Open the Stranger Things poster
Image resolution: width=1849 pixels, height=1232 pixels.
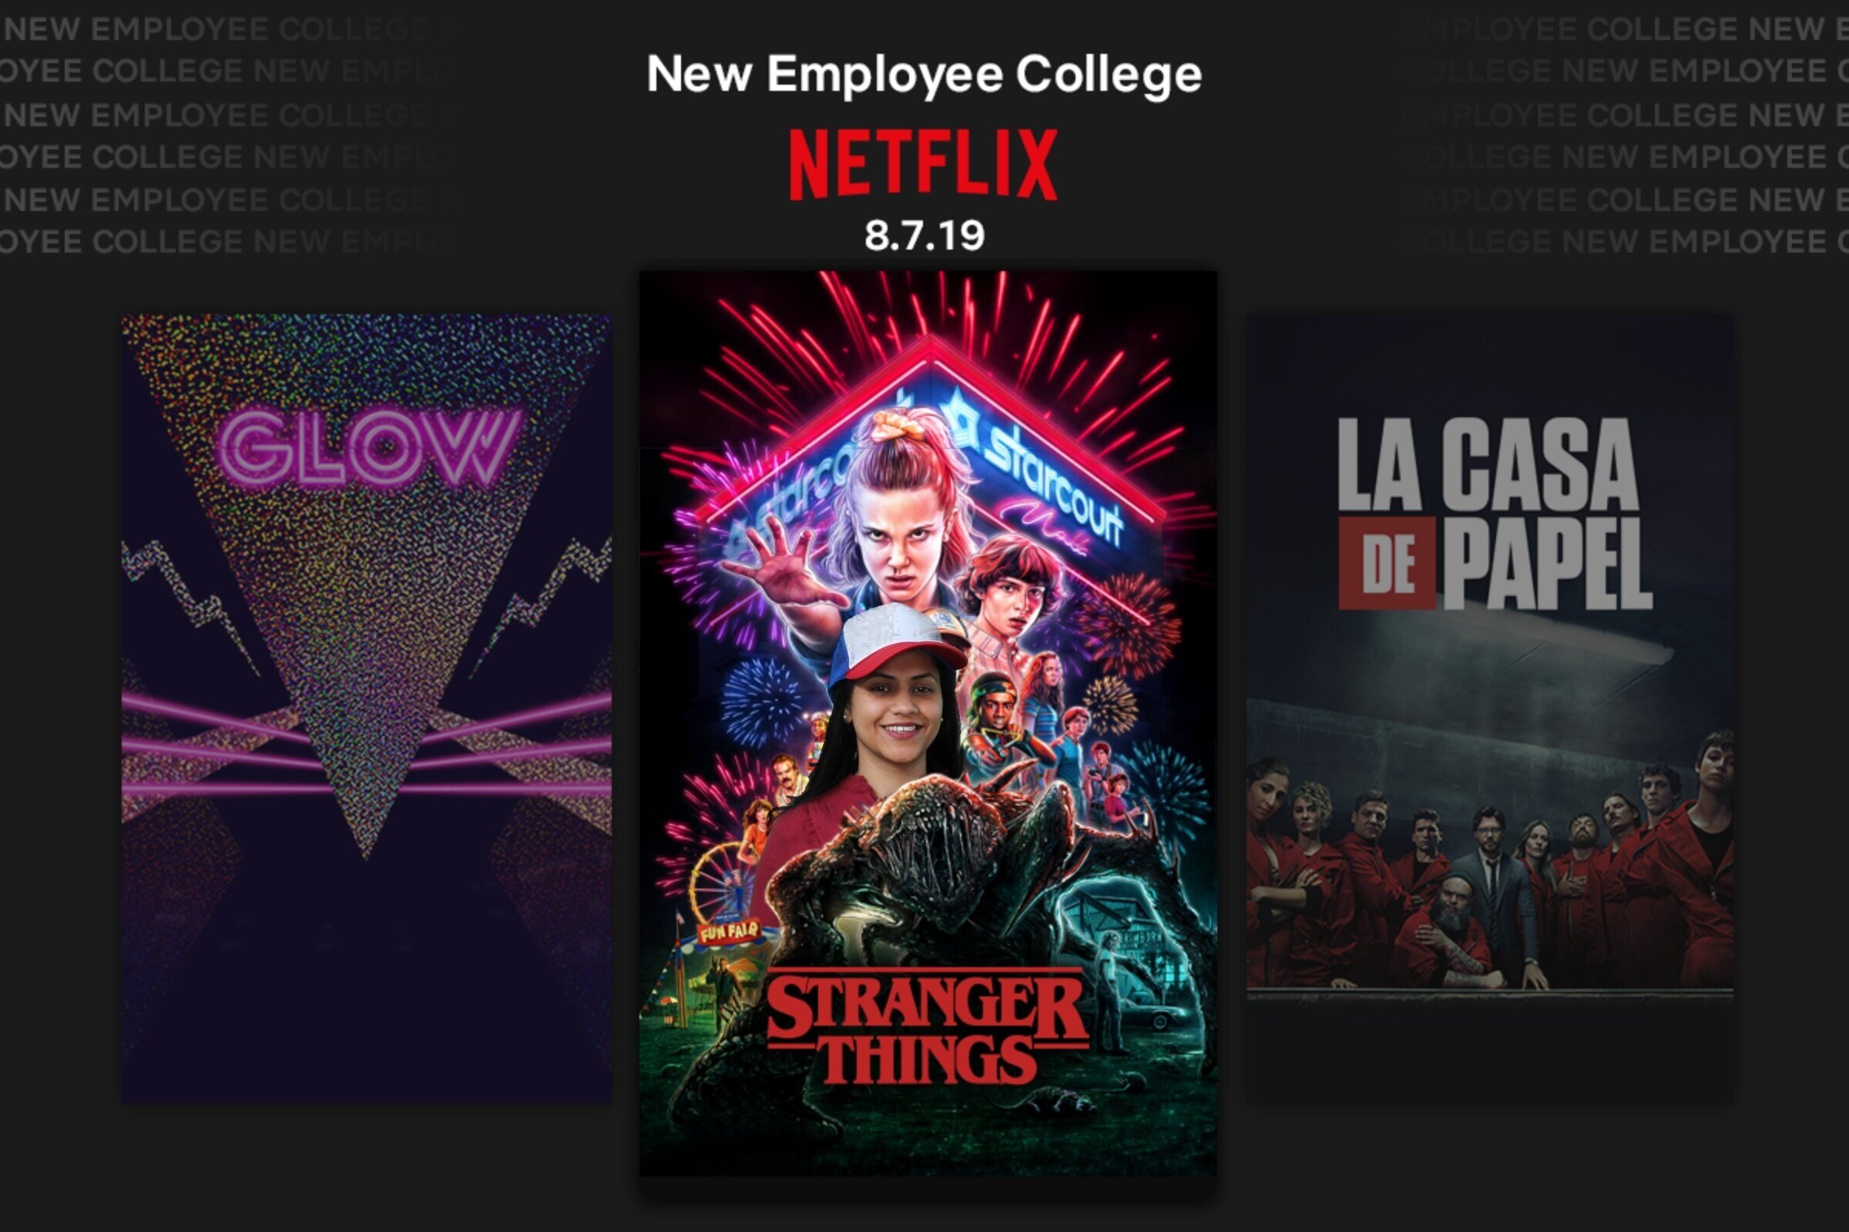click(x=928, y=724)
